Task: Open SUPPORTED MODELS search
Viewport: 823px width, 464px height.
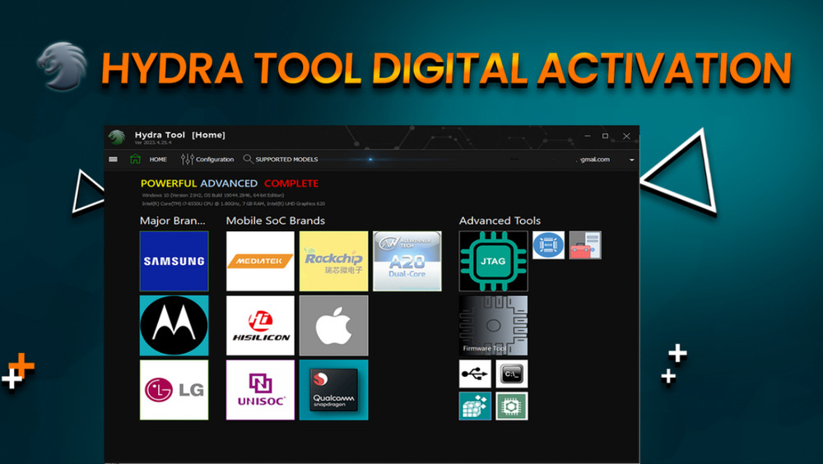Action: 281,159
